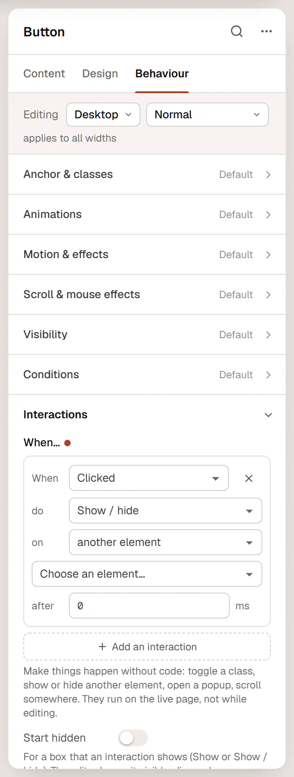This screenshot has height=777, width=294.
Task: Switch to the Content tab
Action: click(44, 74)
